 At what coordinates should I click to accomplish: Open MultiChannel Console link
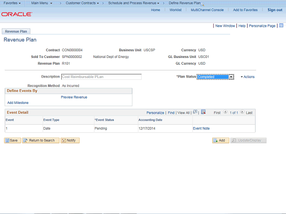(207, 10)
